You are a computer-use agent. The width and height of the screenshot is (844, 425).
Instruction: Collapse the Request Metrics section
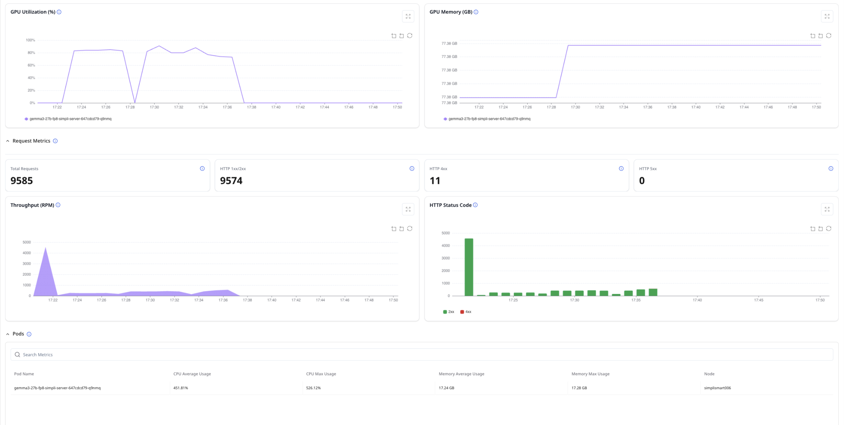pyautogui.click(x=7, y=141)
